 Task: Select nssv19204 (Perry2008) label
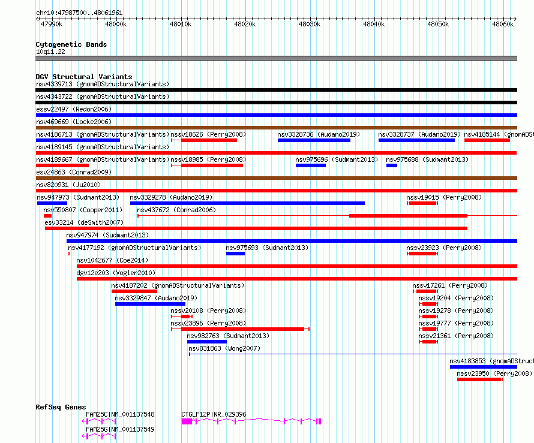click(x=456, y=298)
